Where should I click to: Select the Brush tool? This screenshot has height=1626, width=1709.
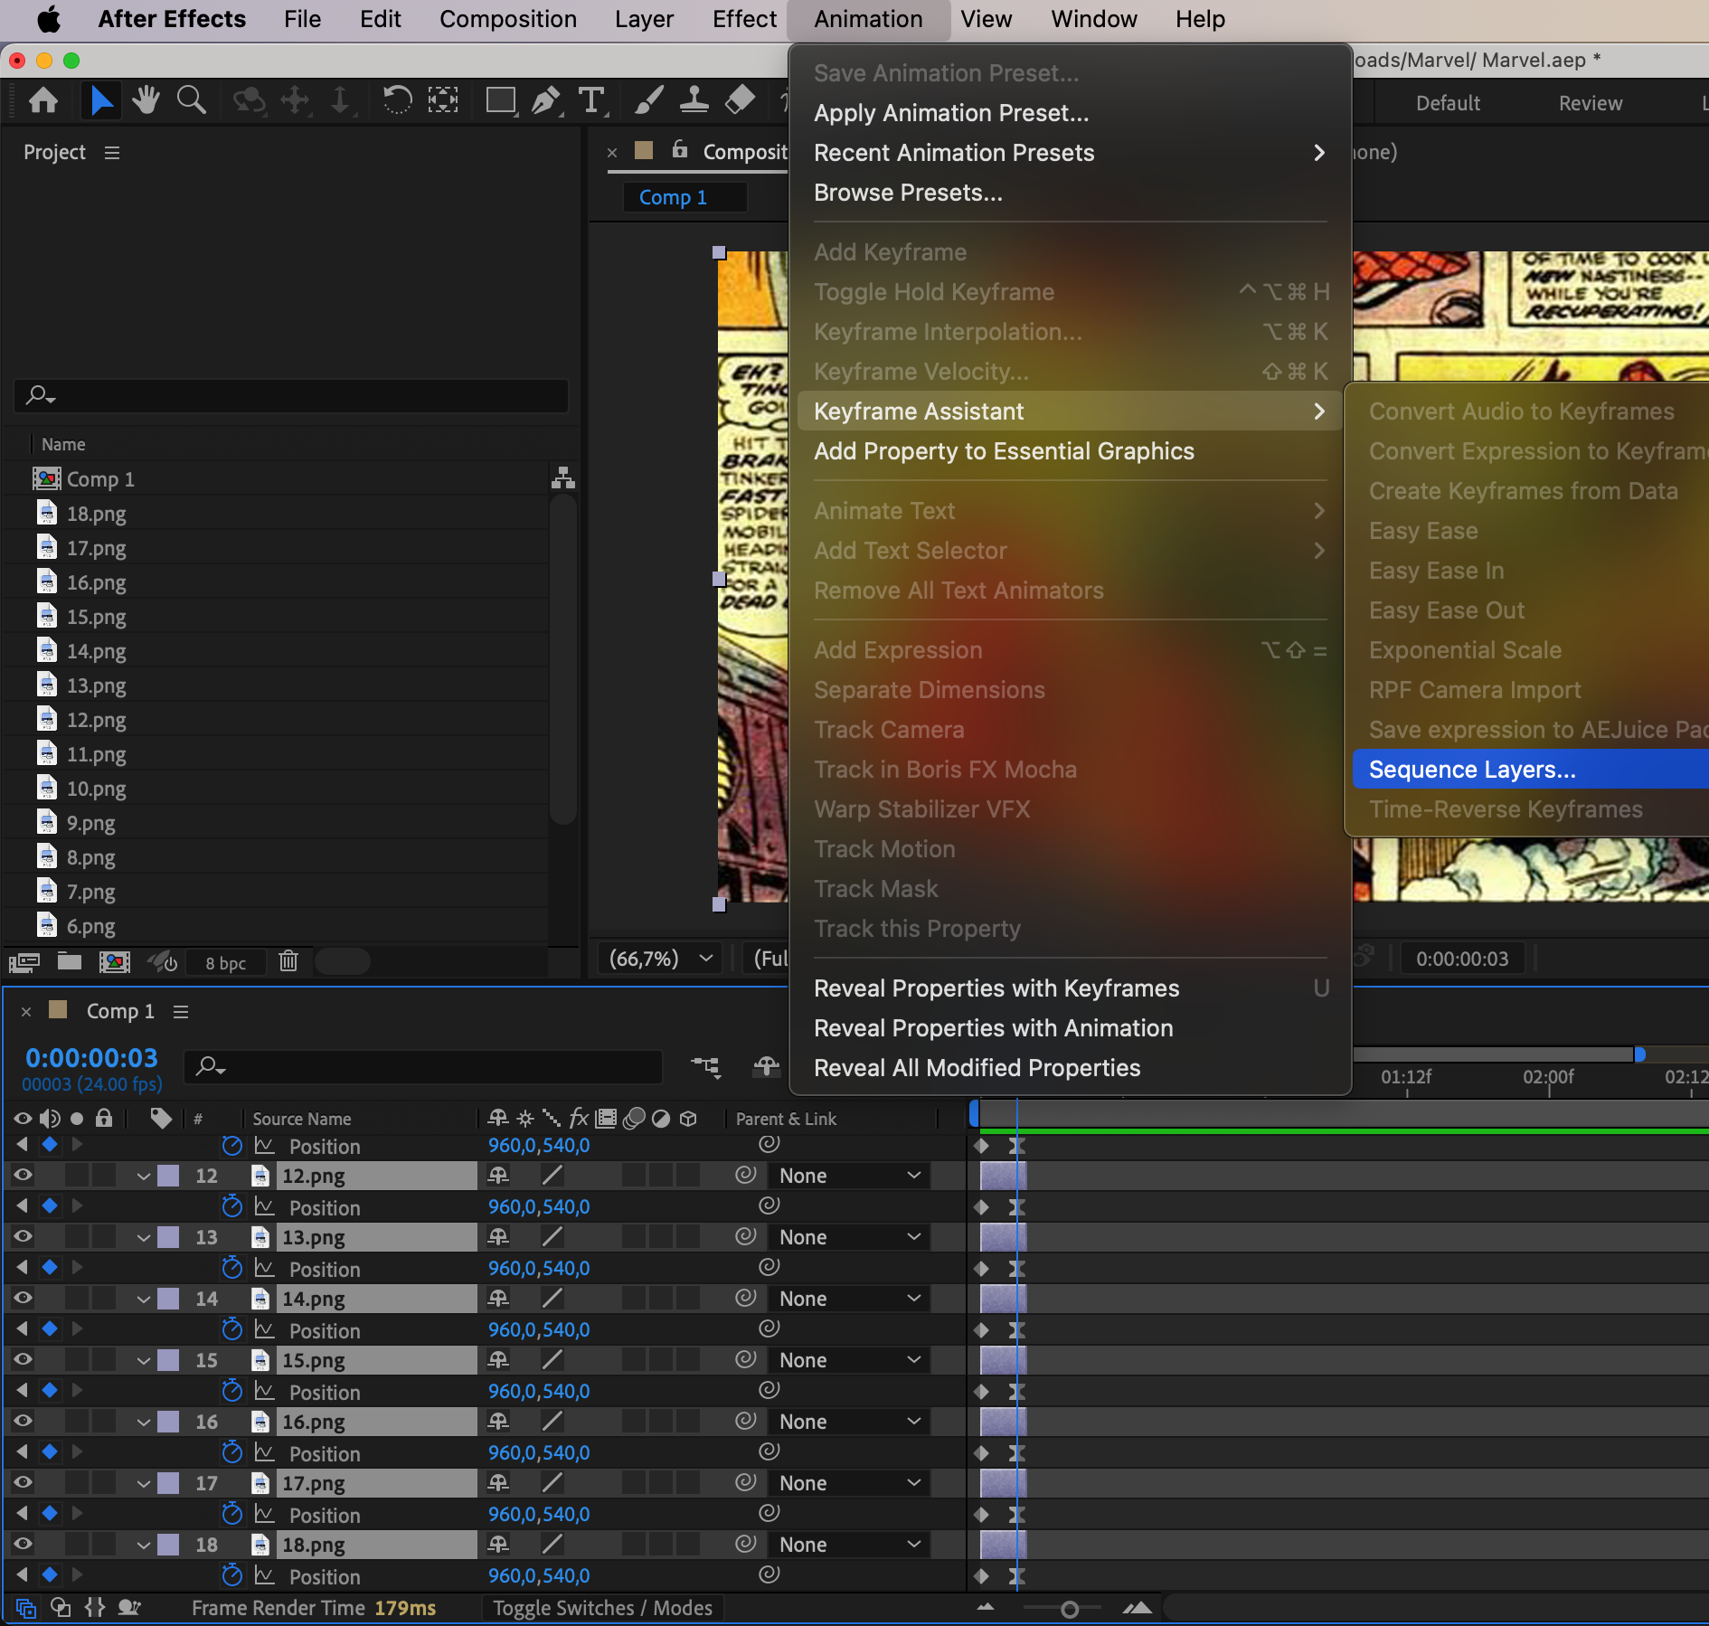[648, 100]
